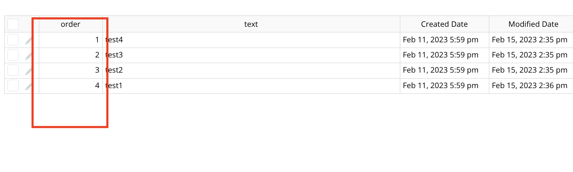Sort by the text column header
The height and width of the screenshot is (172, 573).
(251, 24)
